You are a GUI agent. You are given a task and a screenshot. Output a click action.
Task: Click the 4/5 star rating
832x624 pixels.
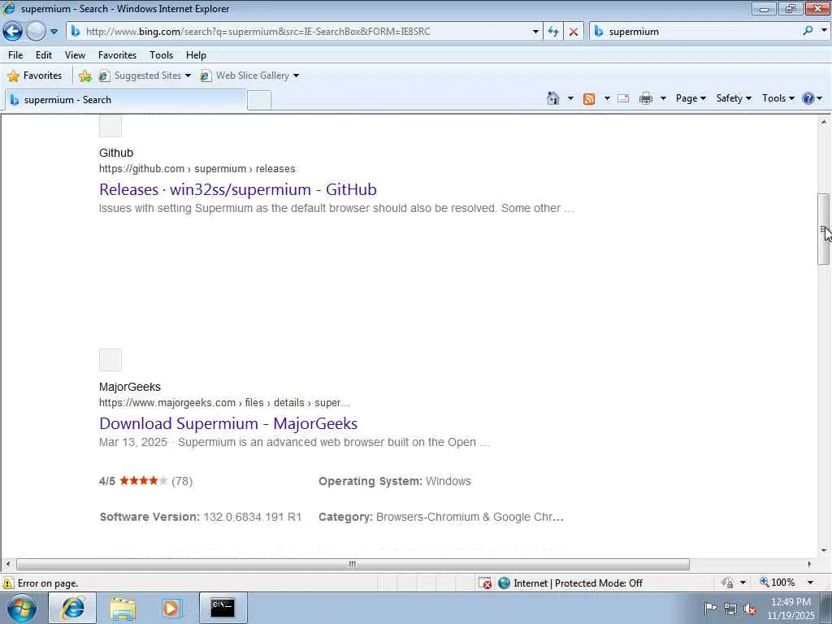[145, 481]
